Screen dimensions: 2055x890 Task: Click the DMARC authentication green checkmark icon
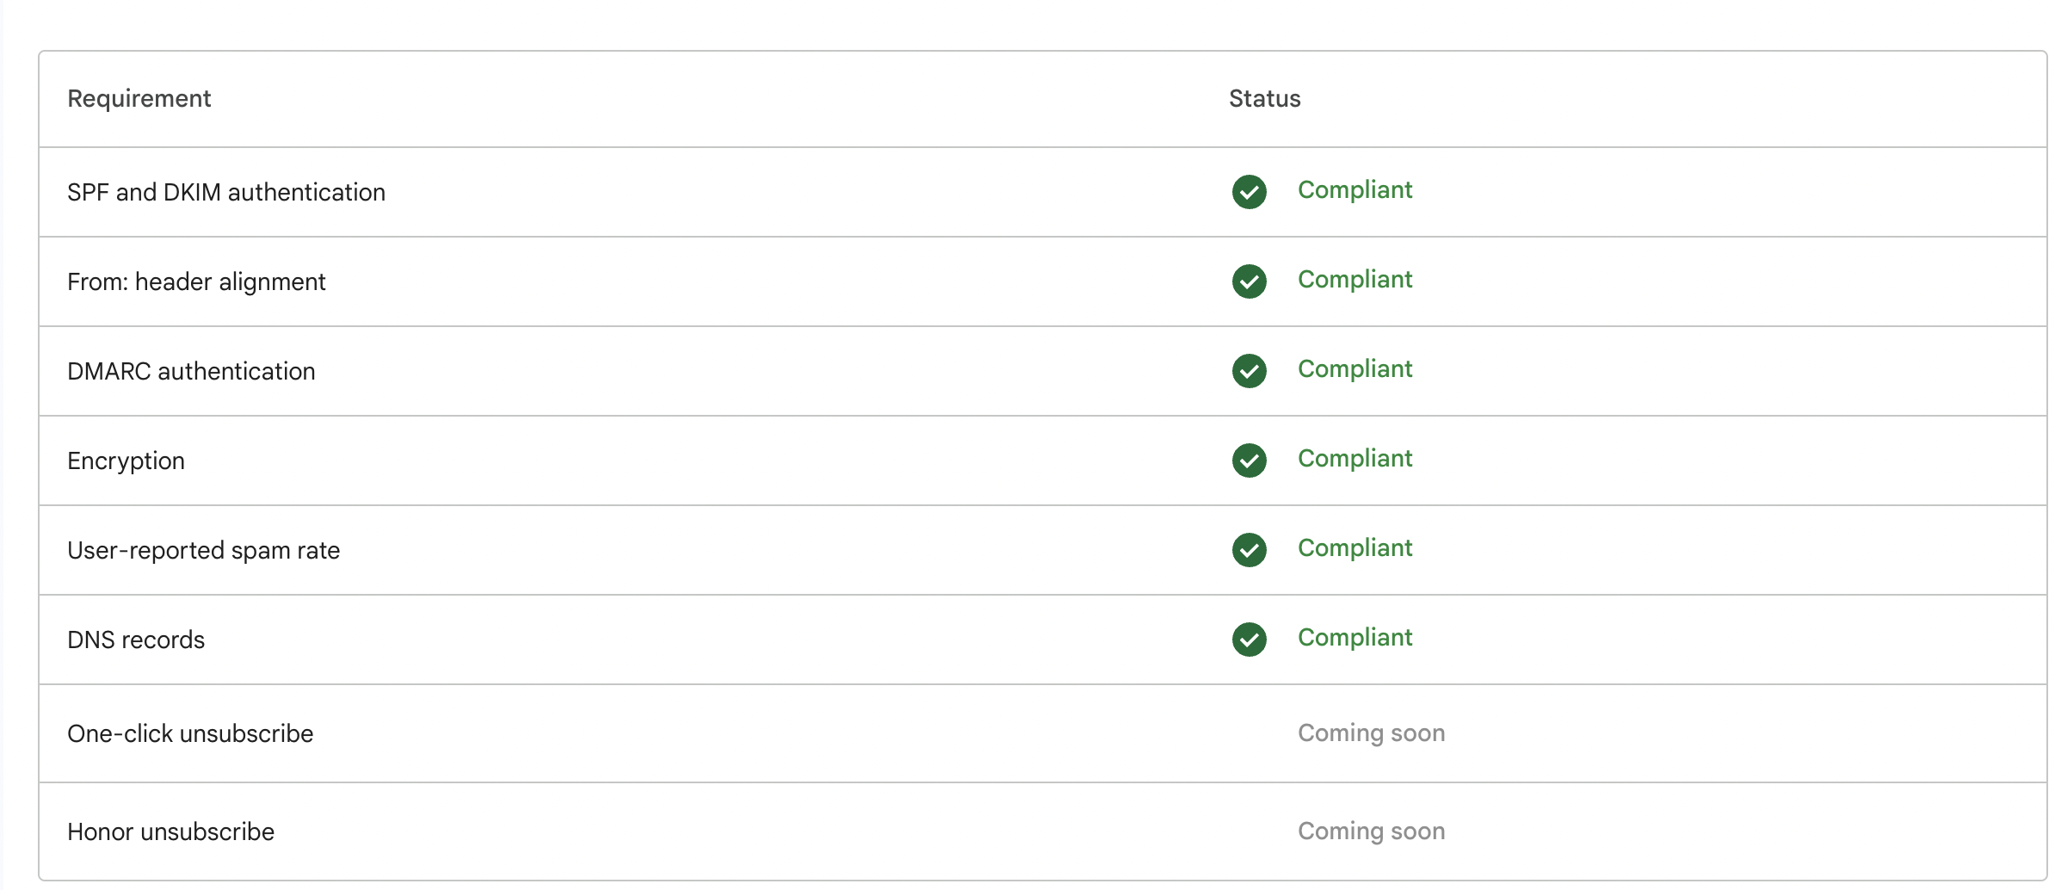click(1249, 371)
